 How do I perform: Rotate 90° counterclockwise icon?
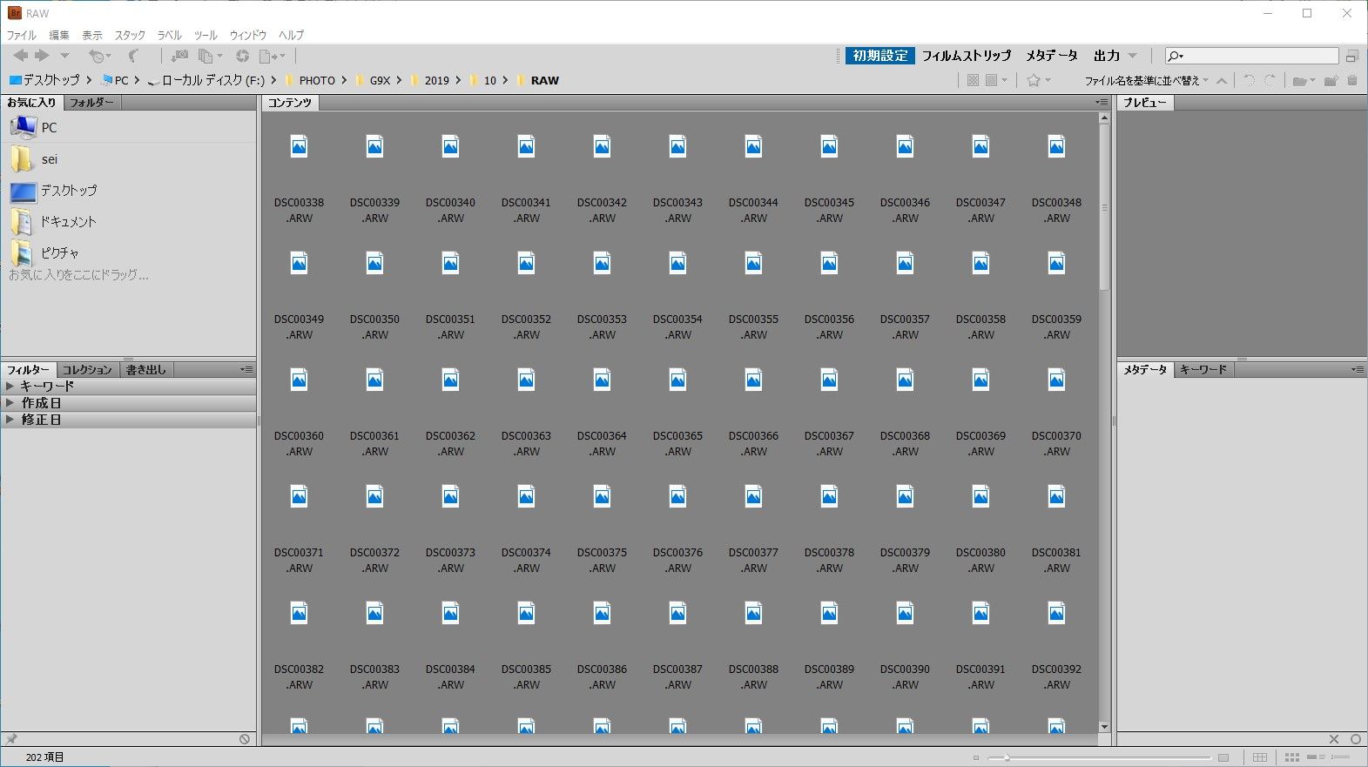[x=1249, y=80]
